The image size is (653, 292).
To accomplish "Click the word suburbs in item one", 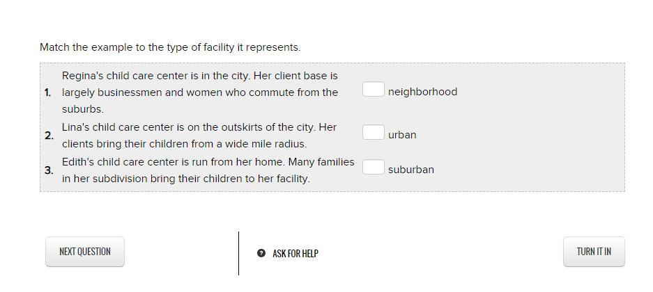I will (x=82, y=109).
